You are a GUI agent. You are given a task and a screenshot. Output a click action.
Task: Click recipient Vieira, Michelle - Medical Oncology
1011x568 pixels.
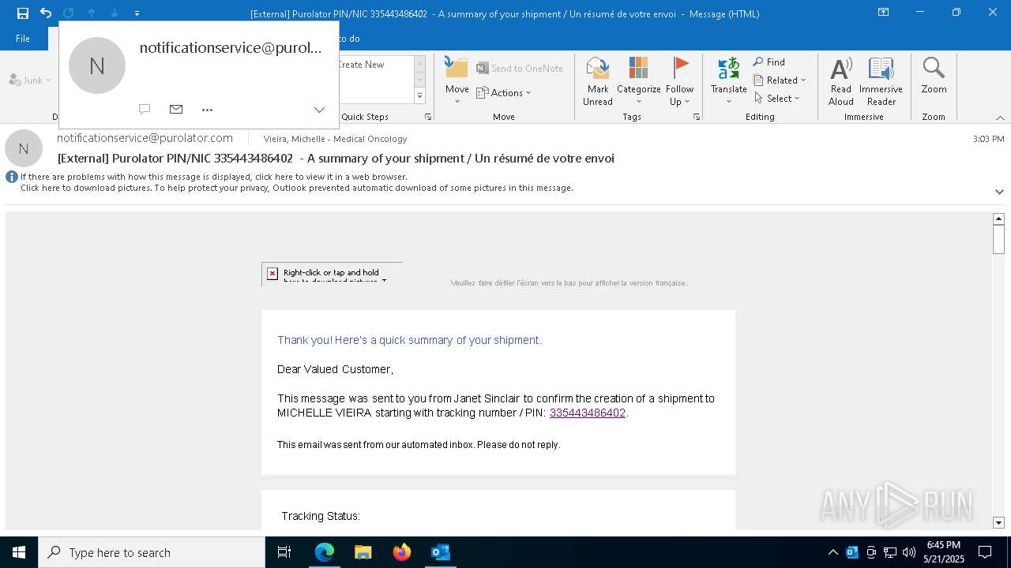pyautogui.click(x=335, y=139)
